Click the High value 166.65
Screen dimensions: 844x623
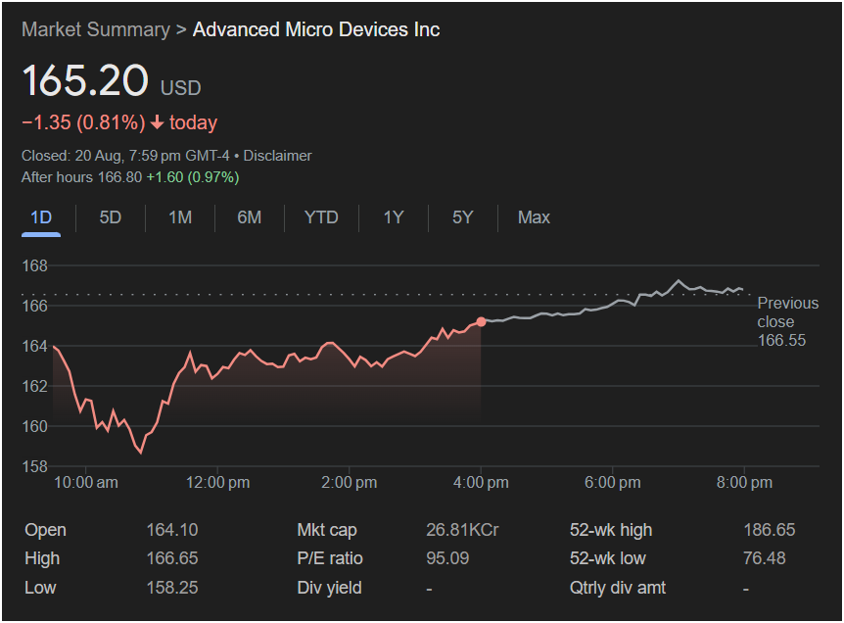172,558
